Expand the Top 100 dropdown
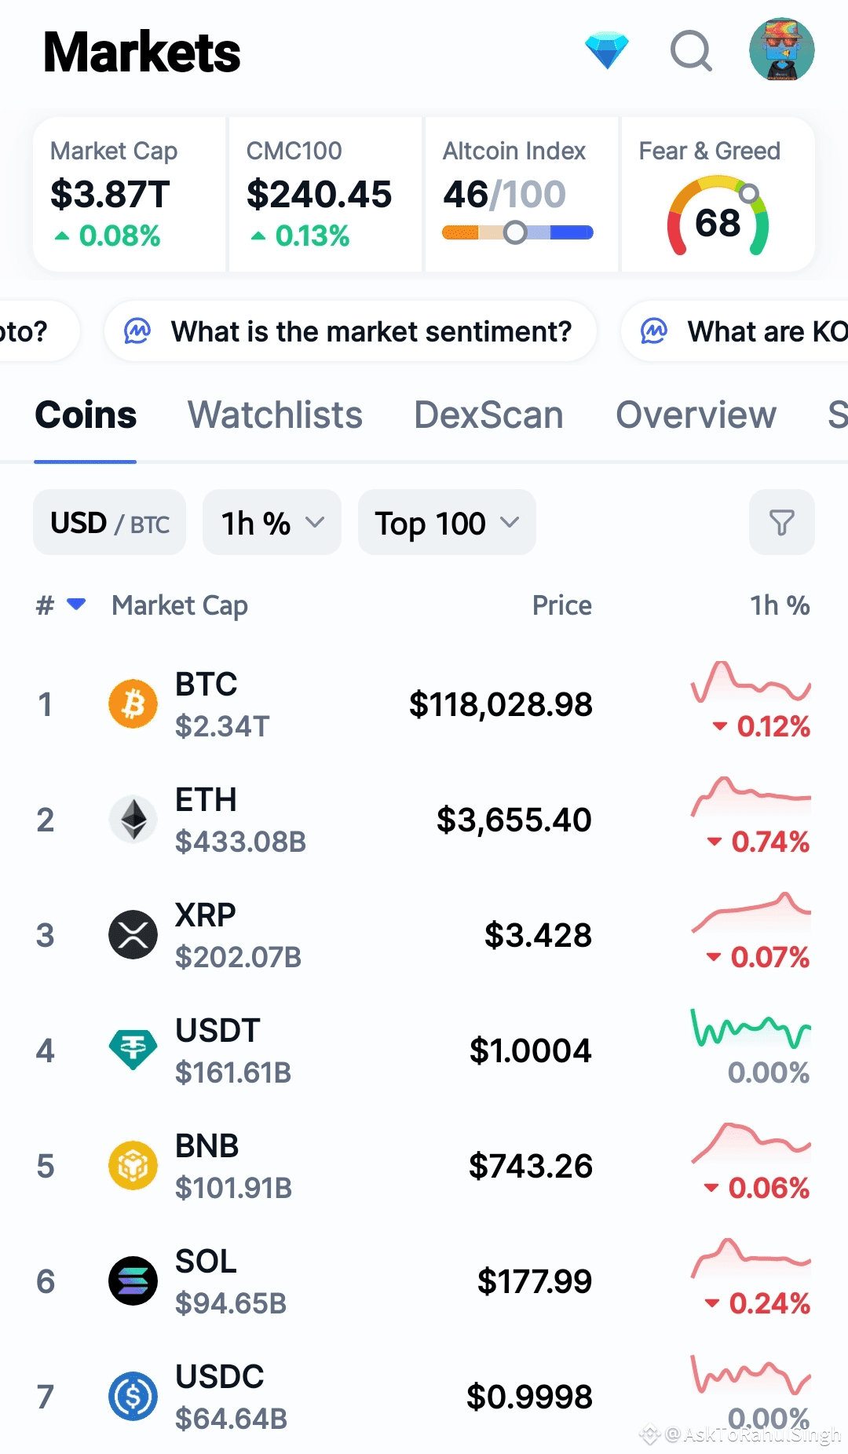The width and height of the screenshot is (848, 1454). (x=447, y=523)
